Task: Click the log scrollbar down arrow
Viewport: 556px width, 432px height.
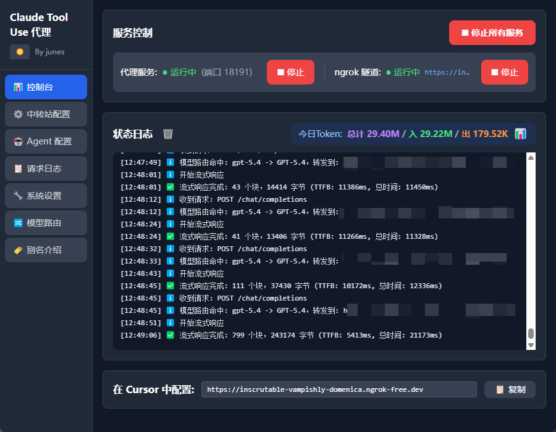Action: [531, 345]
